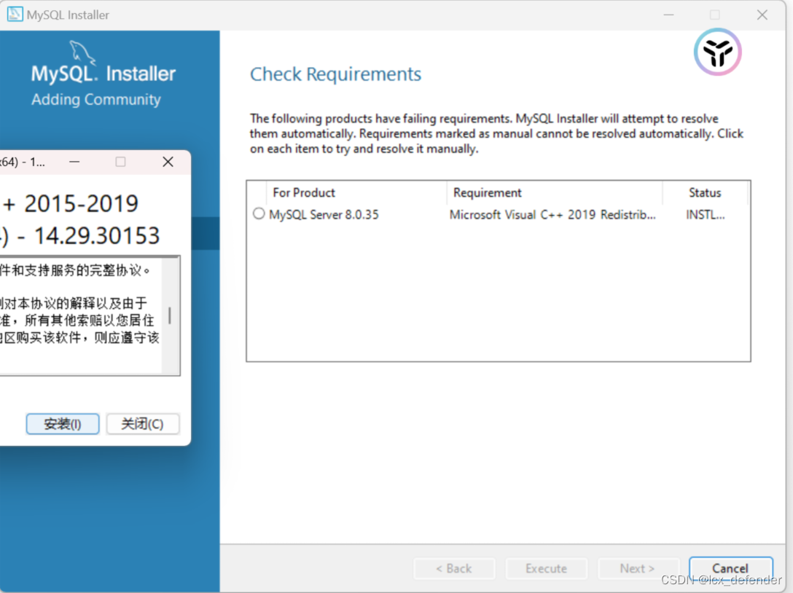The image size is (793, 593).
Task: Click the INSTL... status cell
Action: (705, 214)
